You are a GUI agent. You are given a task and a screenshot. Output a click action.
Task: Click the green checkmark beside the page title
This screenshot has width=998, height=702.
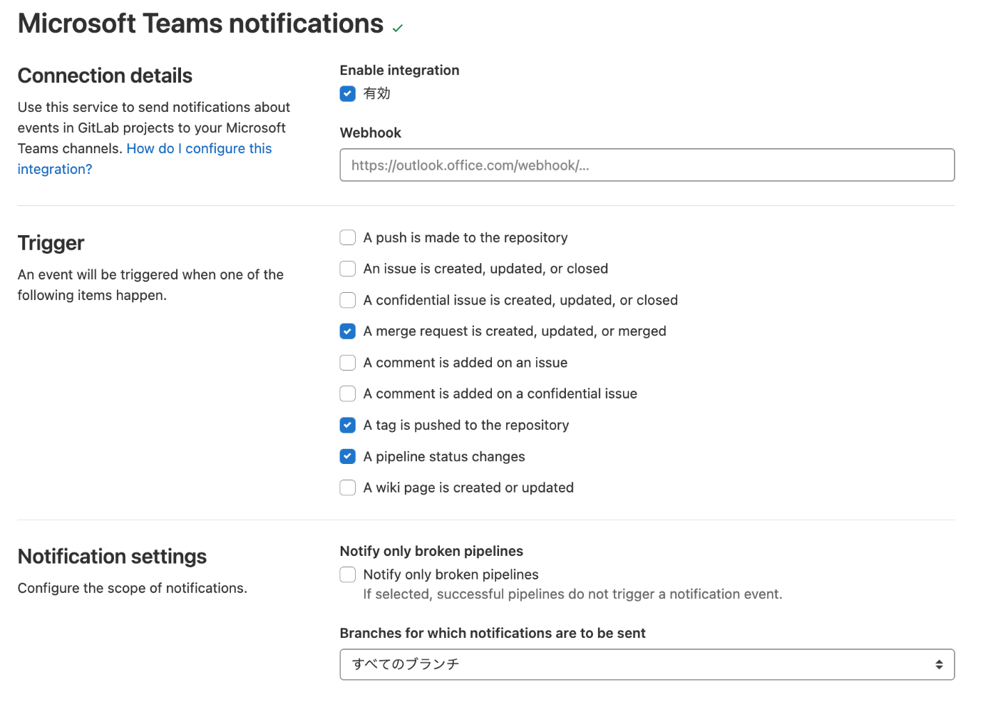tap(398, 29)
